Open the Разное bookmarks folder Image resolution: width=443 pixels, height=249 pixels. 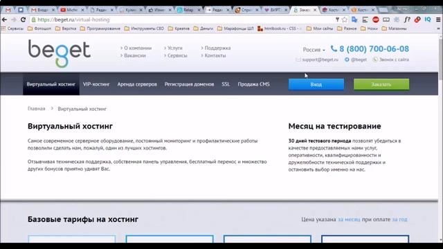pyautogui.click(x=347, y=28)
